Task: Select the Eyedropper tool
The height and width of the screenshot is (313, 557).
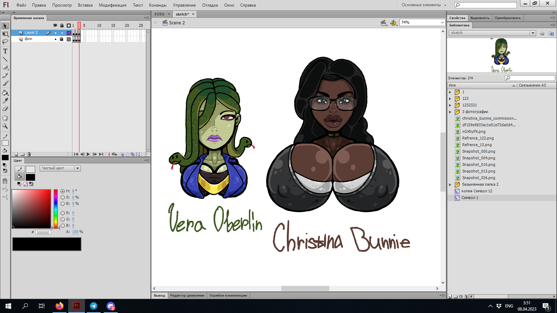Action: (x=5, y=101)
